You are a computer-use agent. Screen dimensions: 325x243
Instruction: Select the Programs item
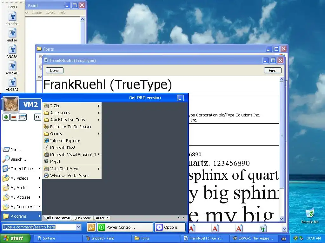(22, 216)
